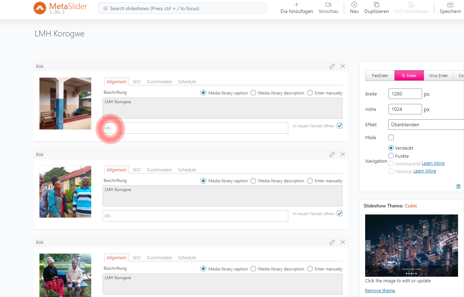Click the Cubic theme name text
Screen dimensions: 464x297
click(411, 206)
